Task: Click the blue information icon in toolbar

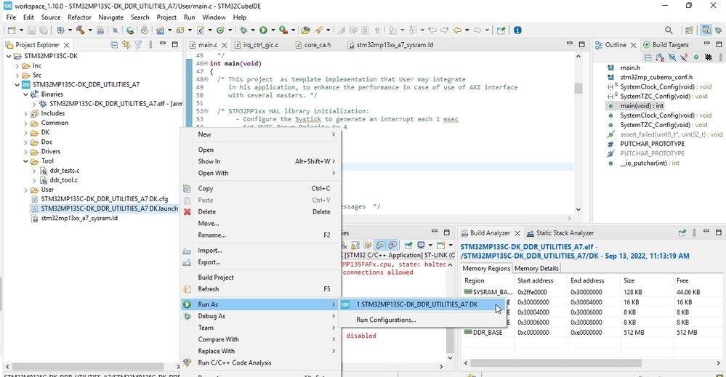Action: [517, 30]
